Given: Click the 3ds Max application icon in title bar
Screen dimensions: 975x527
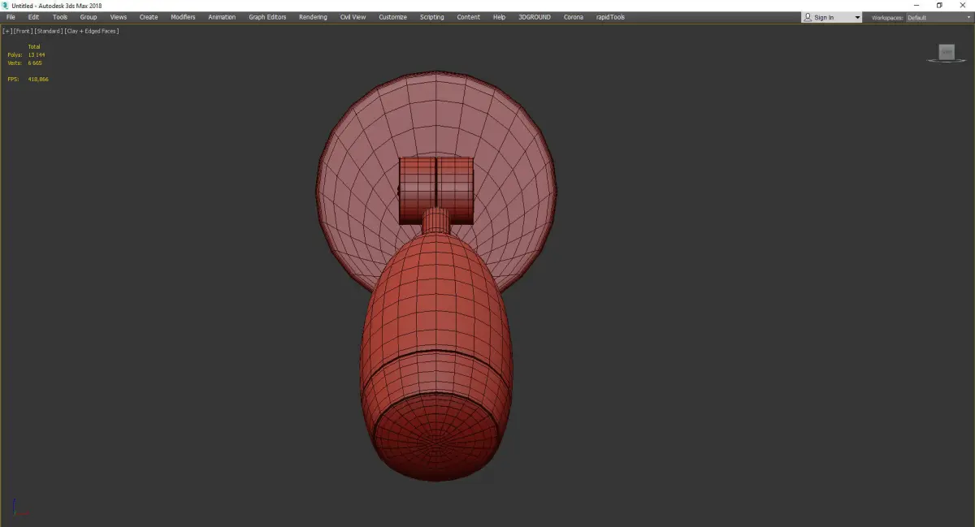Looking at the screenshot, I should (x=6, y=6).
